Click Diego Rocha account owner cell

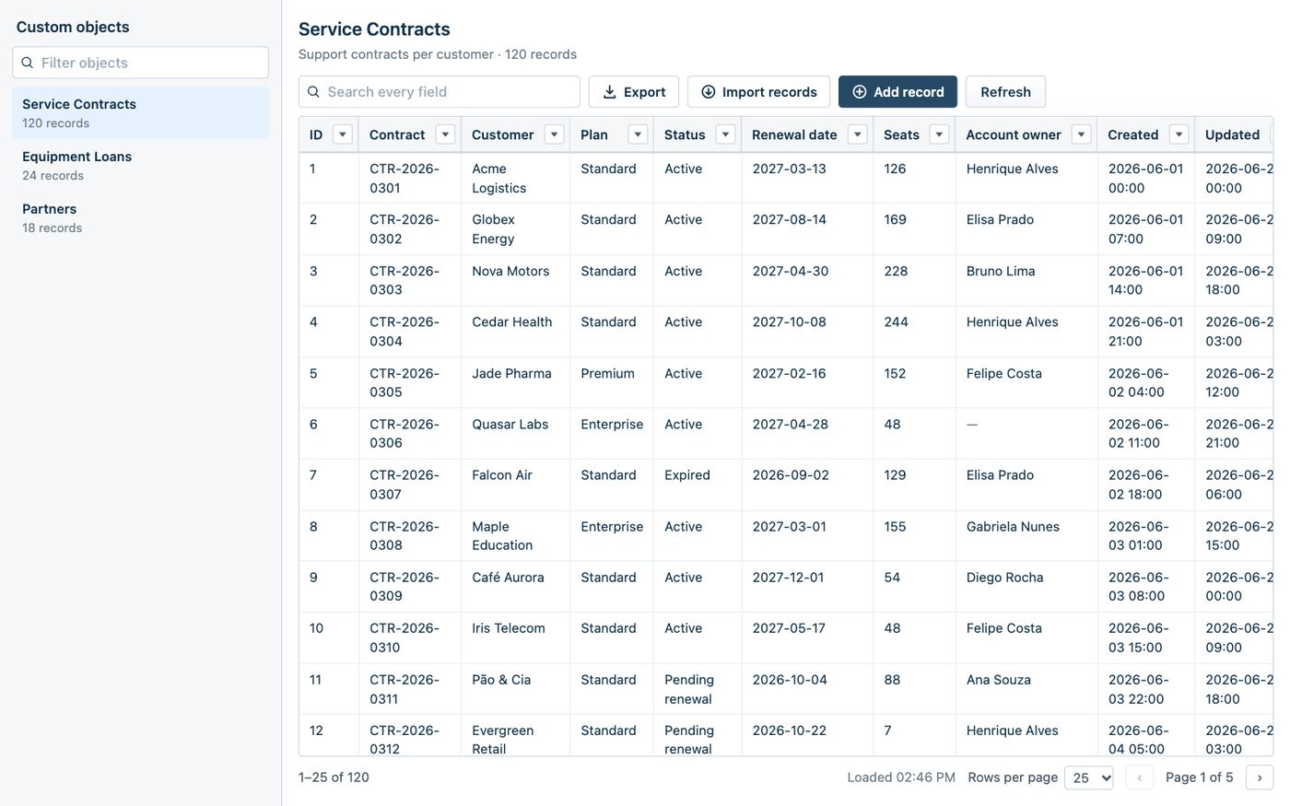(1026, 587)
